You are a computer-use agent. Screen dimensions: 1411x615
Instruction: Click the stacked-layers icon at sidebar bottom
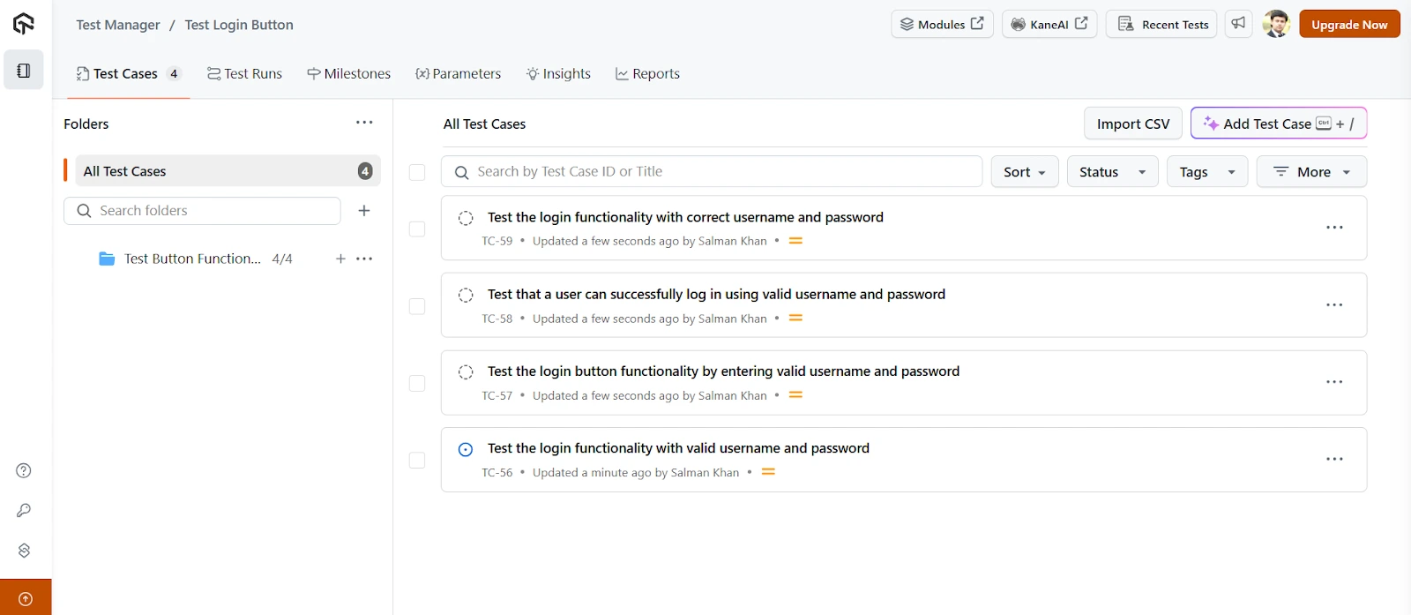pos(23,550)
